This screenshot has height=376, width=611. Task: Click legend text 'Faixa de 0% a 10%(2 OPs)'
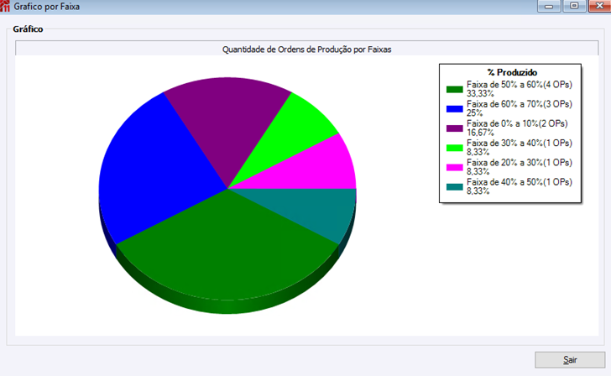[x=517, y=123]
